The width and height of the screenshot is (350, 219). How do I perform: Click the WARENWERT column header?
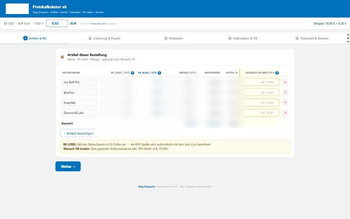coord(212,73)
